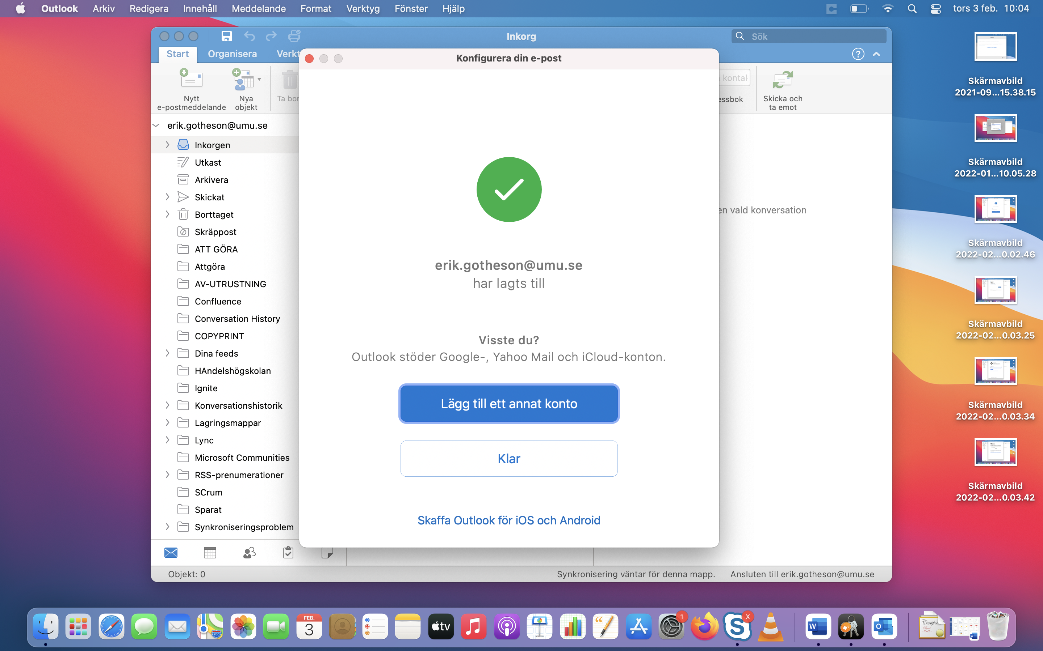
Task: Click the Start ribbon tab
Action: (x=177, y=54)
